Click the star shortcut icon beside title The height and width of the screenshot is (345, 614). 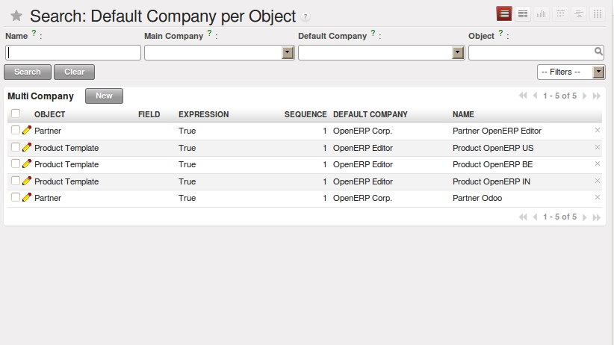pyautogui.click(x=16, y=16)
